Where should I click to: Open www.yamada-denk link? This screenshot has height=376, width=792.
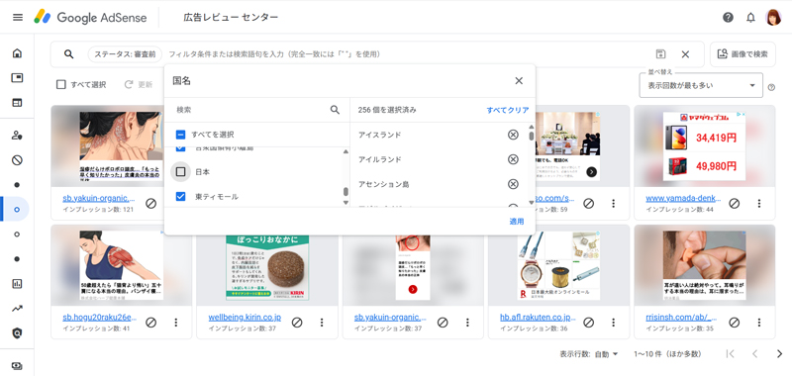coord(683,198)
